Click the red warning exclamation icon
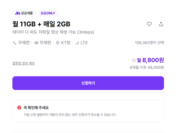 pos(19,108)
